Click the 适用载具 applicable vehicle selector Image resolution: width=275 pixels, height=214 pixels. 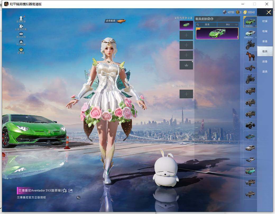tap(115, 21)
